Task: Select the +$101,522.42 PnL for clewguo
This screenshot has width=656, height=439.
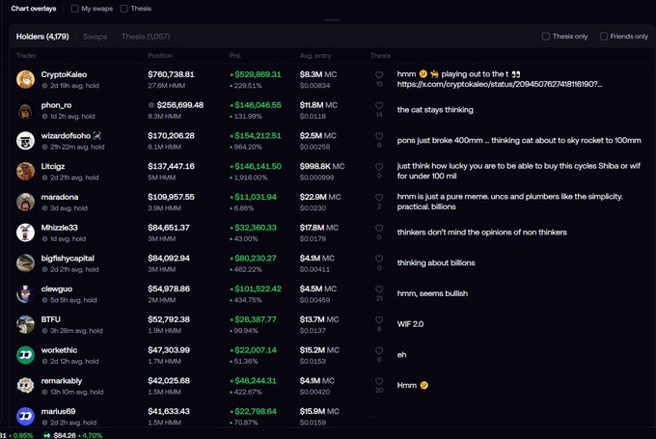Action: pos(256,288)
